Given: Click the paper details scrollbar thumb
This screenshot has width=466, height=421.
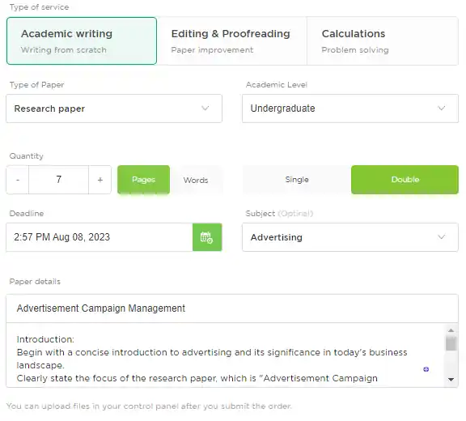Looking at the screenshot, I should (x=451, y=344).
